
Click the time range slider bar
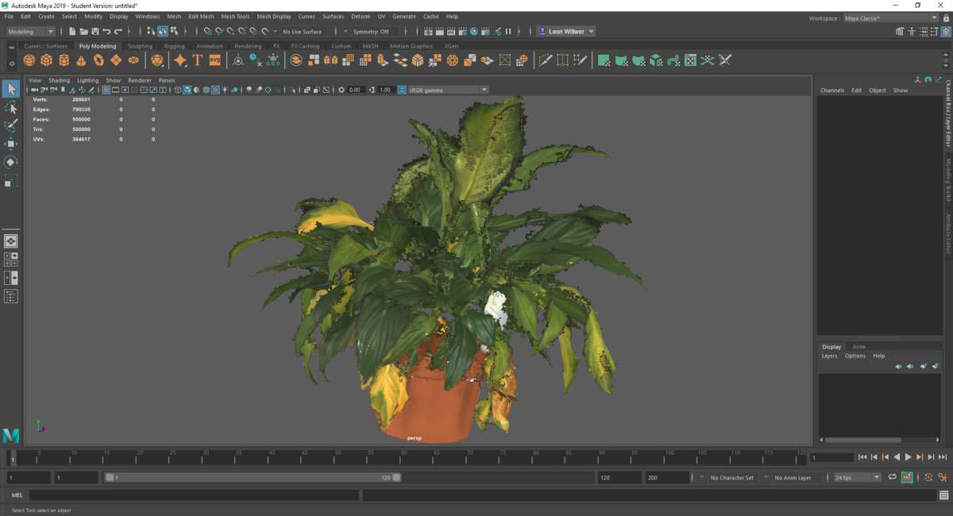click(x=253, y=477)
